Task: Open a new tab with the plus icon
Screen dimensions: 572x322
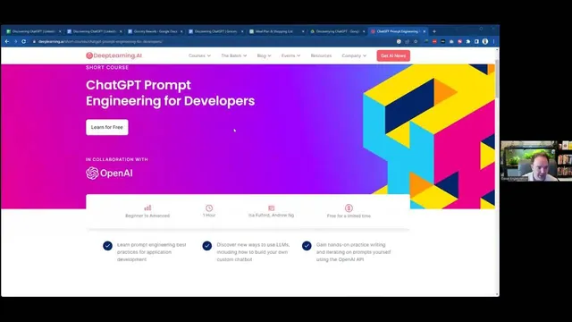Action: click(x=434, y=31)
